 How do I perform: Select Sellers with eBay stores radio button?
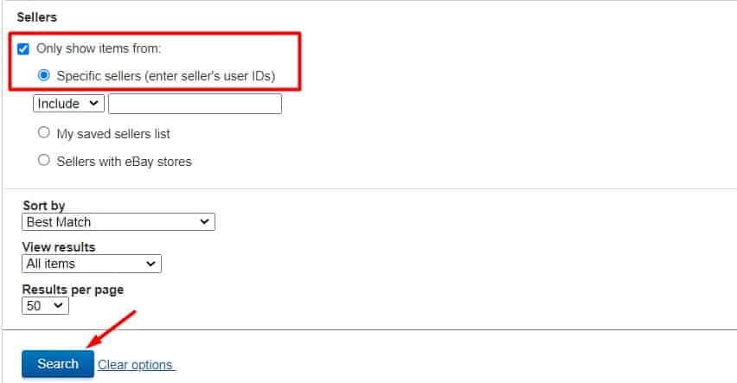click(x=44, y=160)
